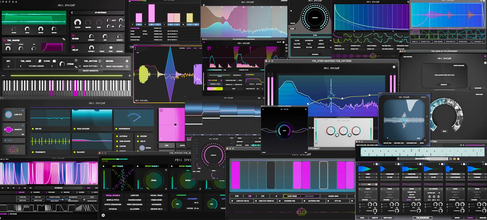487x220 pixels.
Task: Click THE_RHYTHM power icon
Action: (x=100, y=61)
